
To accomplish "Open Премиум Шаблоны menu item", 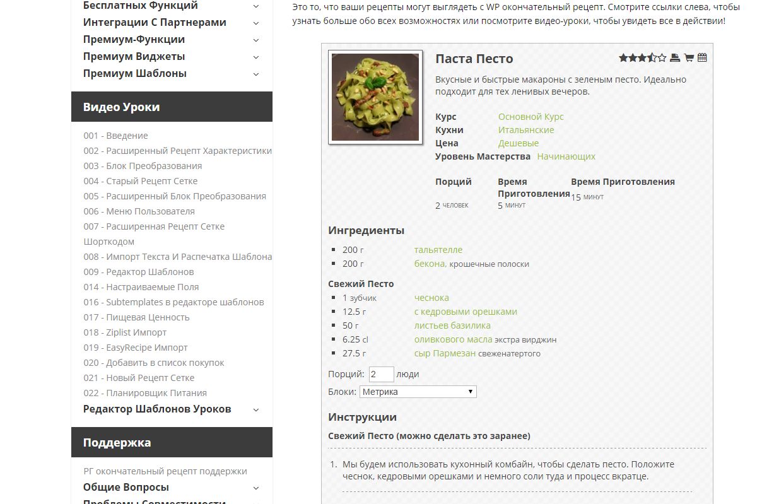I will (x=134, y=73).
